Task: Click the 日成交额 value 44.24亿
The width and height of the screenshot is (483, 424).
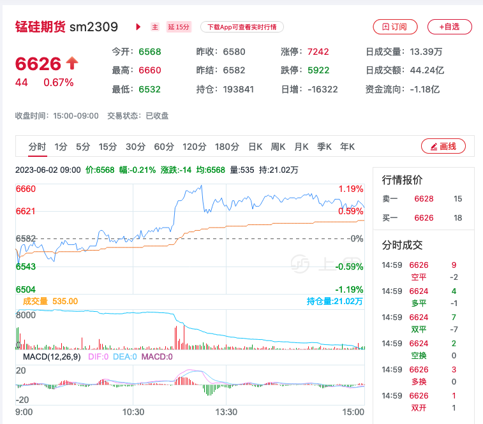Action: [427, 71]
